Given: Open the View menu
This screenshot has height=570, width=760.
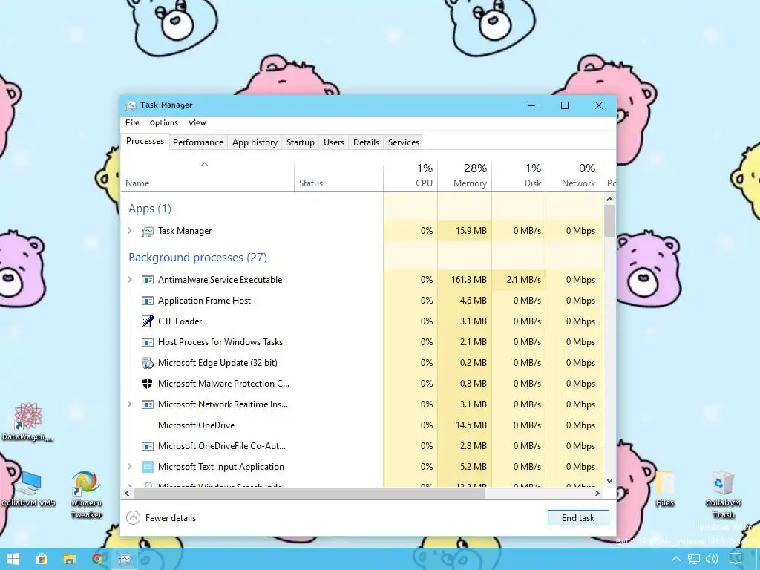Looking at the screenshot, I should (197, 123).
